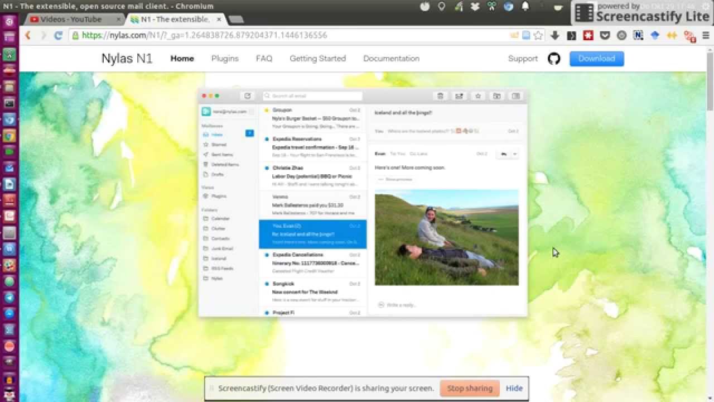Image resolution: width=714 pixels, height=402 pixels.
Task: Open Expedia Cancellations email in N1 preview
Action: (313, 263)
